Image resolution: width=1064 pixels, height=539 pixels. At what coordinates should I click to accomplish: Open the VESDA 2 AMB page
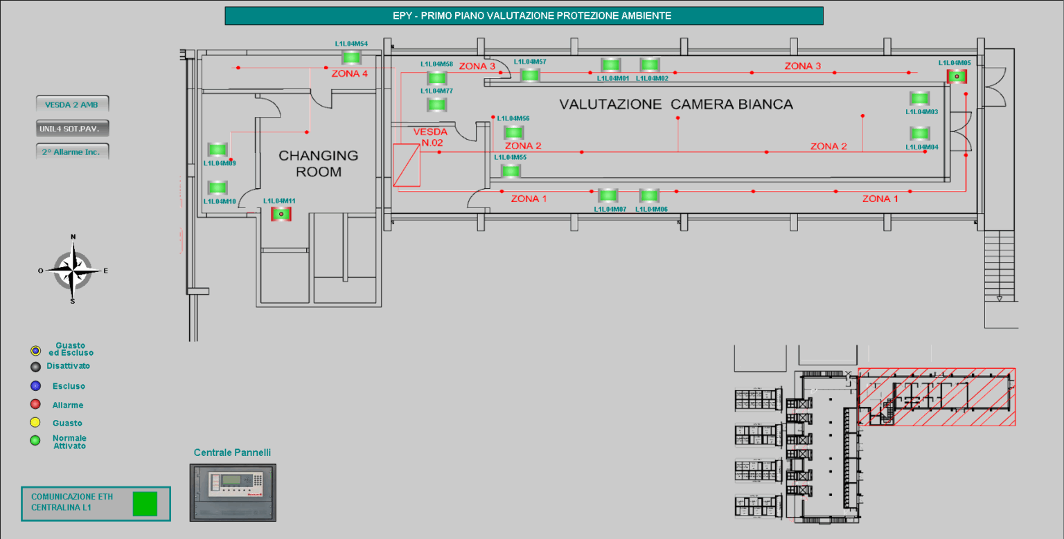coord(72,104)
